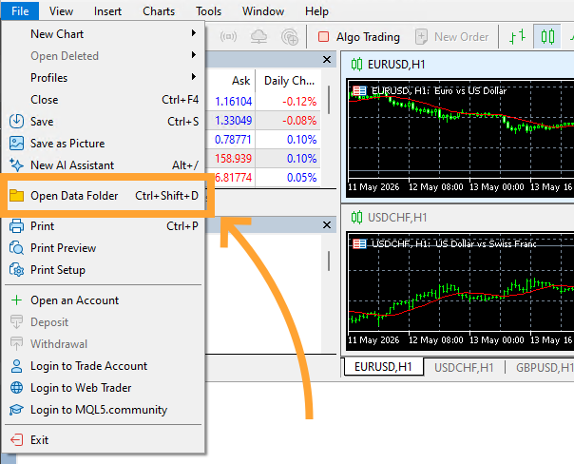Choose Open an Account menu entry
Image resolution: width=574 pixels, height=464 pixels.
click(104, 300)
